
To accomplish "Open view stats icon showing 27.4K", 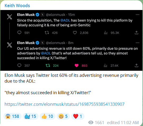I will coord(105,65).
